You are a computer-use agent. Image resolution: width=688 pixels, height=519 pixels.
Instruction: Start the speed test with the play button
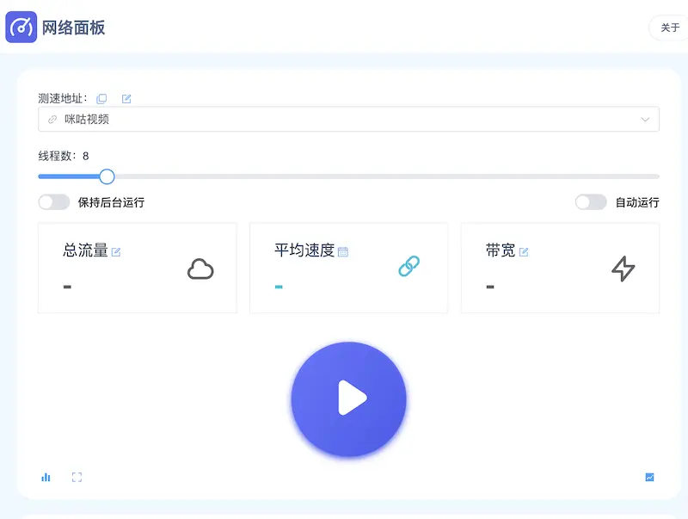click(349, 399)
